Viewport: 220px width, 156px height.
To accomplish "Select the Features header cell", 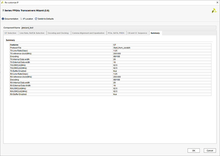I will (x=14, y=45).
